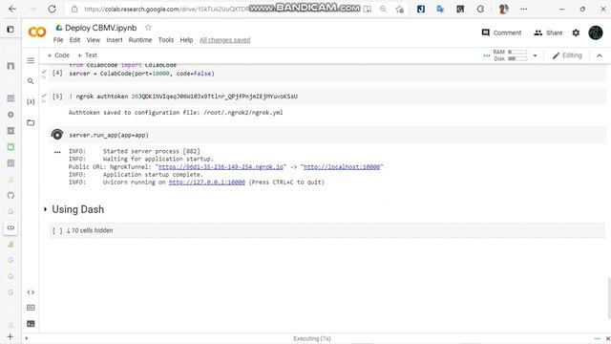The width and height of the screenshot is (611, 344).
Task: Select cell 4 ColabCode server line
Action: point(142,74)
